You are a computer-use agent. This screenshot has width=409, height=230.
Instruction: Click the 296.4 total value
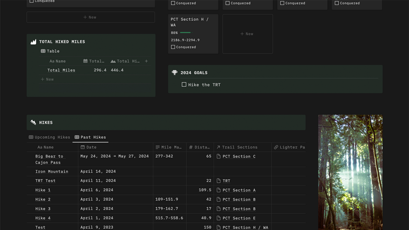[x=100, y=70]
